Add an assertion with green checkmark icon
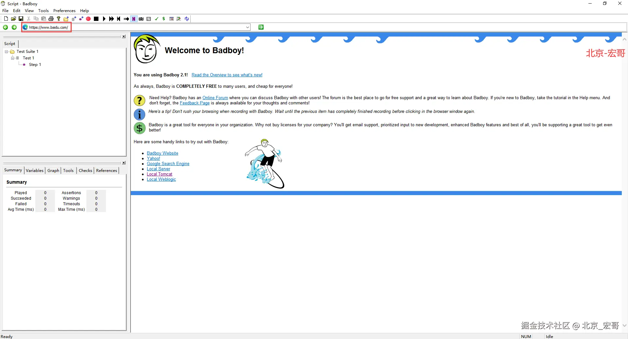This screenshot has width=628, height=339. pyautogui.click(x=156, y=19)
